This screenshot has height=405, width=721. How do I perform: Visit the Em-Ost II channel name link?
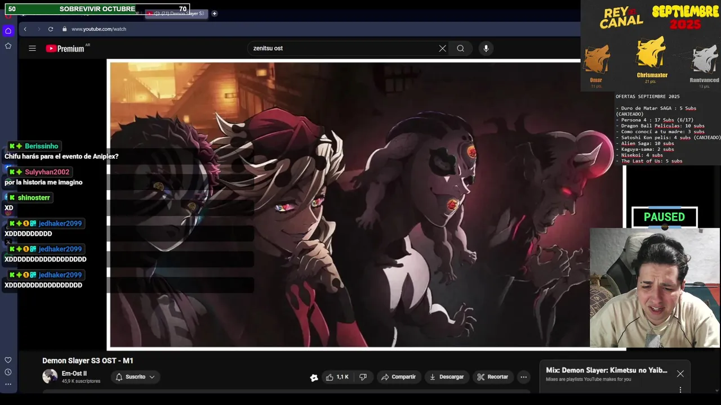(x=74, y=373)
